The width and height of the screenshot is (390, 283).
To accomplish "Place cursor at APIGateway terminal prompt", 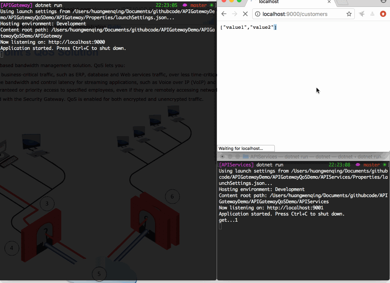I will coord(2,54).
